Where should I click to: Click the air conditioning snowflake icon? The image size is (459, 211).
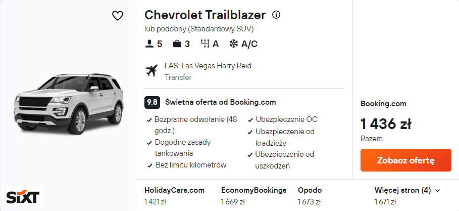pyautogui.click(x=234, y=44)
